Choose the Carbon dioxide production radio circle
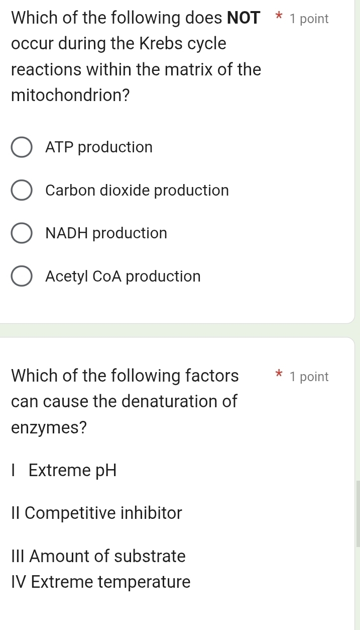The image size is (360, 630). [x=21, y=191]
